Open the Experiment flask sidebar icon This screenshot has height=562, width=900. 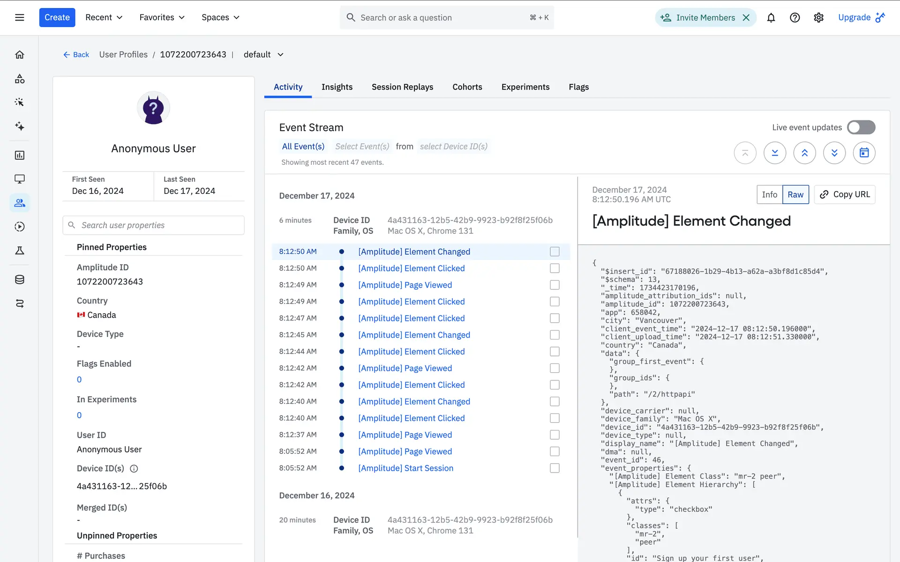coord(20,251)
